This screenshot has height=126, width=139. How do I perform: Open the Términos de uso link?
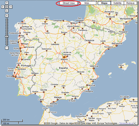126,123
